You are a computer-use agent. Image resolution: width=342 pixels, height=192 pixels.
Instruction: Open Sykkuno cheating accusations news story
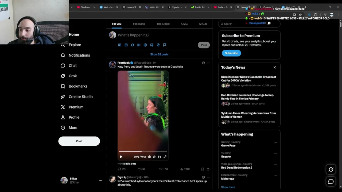click(x=249, y=117)
